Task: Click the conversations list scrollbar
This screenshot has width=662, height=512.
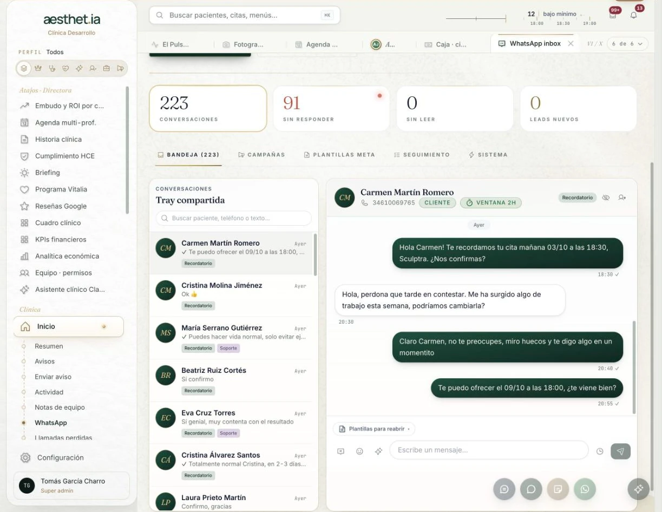Action: (x=316, y=254)
